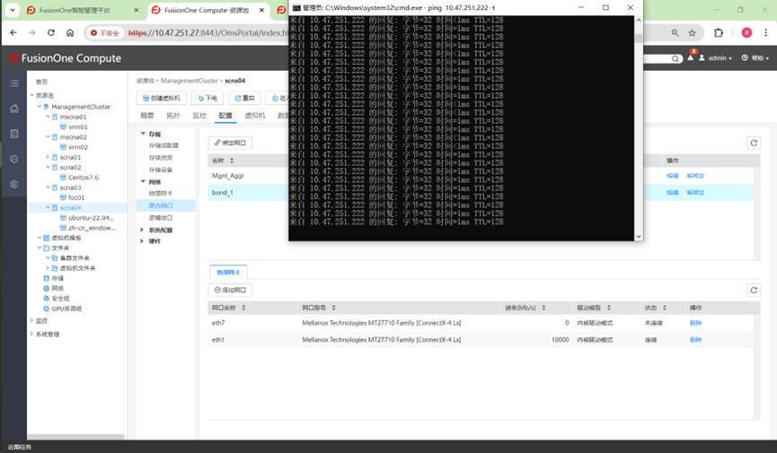
Task: Collapse the ManagementCluster tree node
Action: [40, 107]
